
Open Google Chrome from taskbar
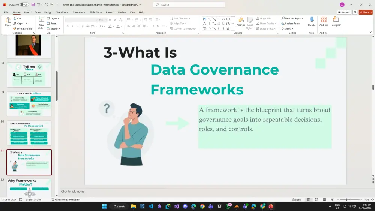pyautogui.click(x=202, y=206)
